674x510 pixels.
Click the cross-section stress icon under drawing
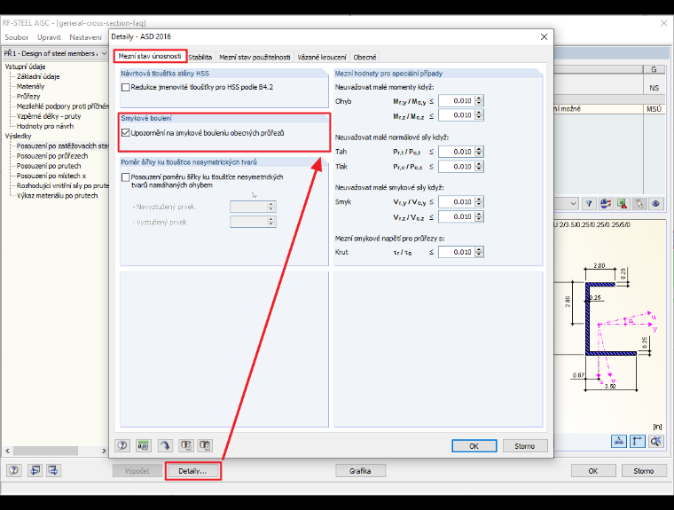pyautogui.click(x=618, y=441)
